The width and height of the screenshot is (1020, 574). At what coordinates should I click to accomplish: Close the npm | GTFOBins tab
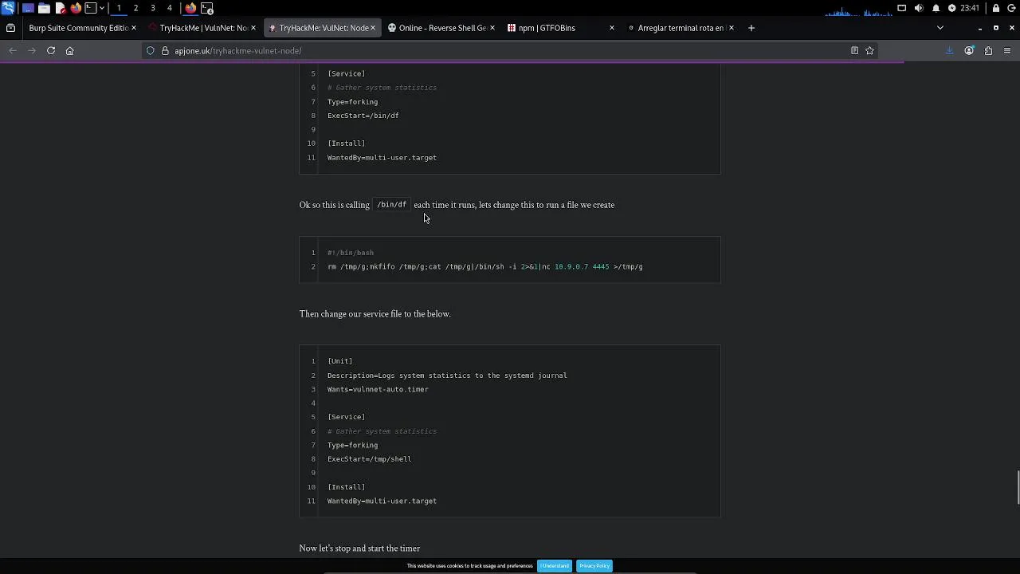[x=611, y=28]
